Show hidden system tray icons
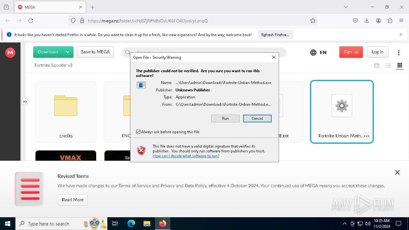 point(344,224)
